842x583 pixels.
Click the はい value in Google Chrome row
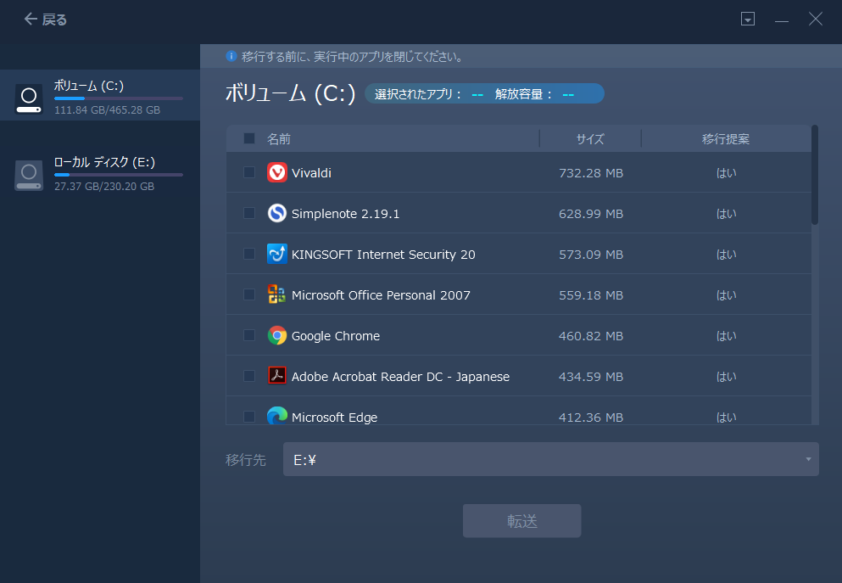(x=726, y=336)
